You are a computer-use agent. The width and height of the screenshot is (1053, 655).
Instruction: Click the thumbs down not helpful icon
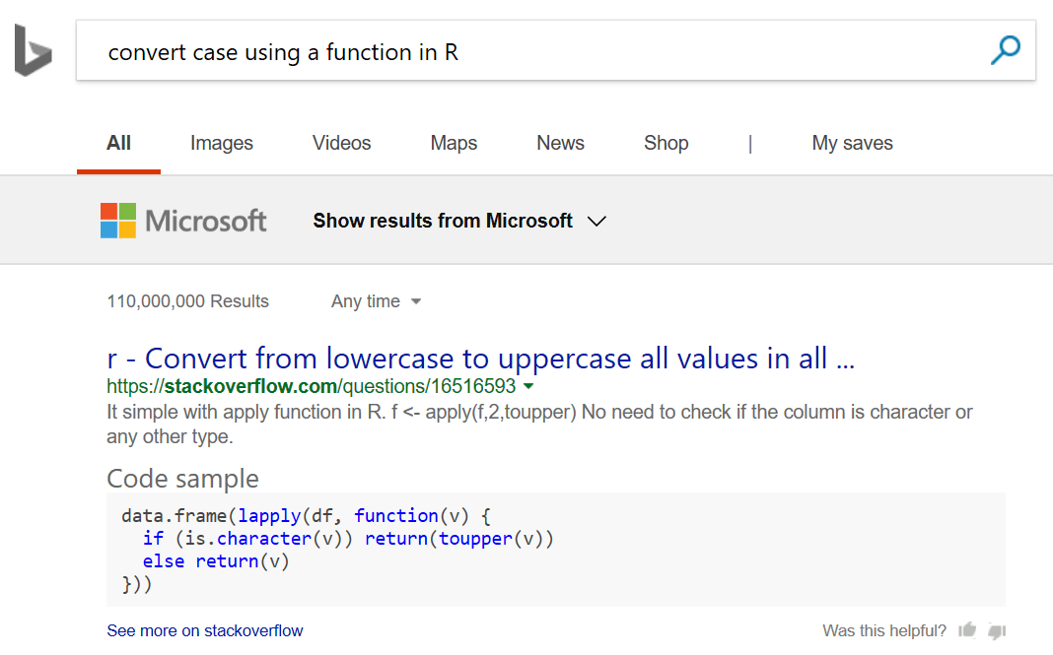[997, 630]
